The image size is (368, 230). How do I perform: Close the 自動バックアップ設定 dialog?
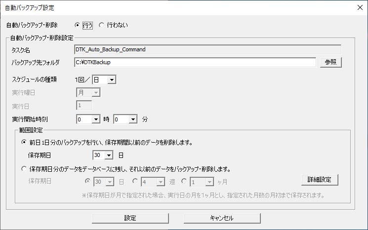pos(360,7)
